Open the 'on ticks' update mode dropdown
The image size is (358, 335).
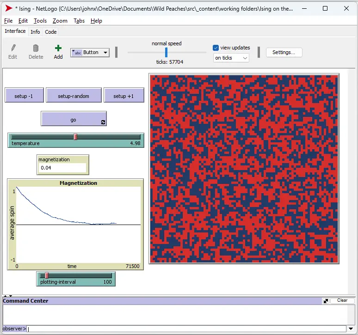(x=231, y=58)
